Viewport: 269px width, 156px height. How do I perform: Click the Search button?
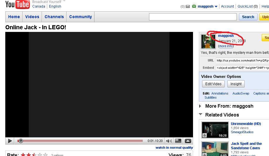[248, 17]
